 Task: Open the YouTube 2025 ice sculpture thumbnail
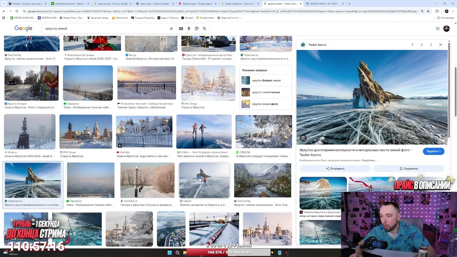coord(144,131)
